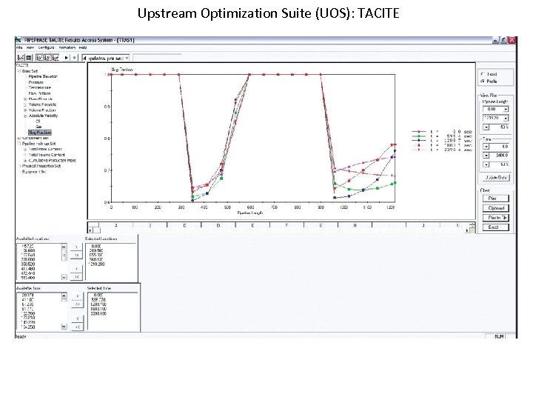Viewport: 533px width, 400px height.
Task: Click the table grid view toolbar icon
Action: pos(29,58)
